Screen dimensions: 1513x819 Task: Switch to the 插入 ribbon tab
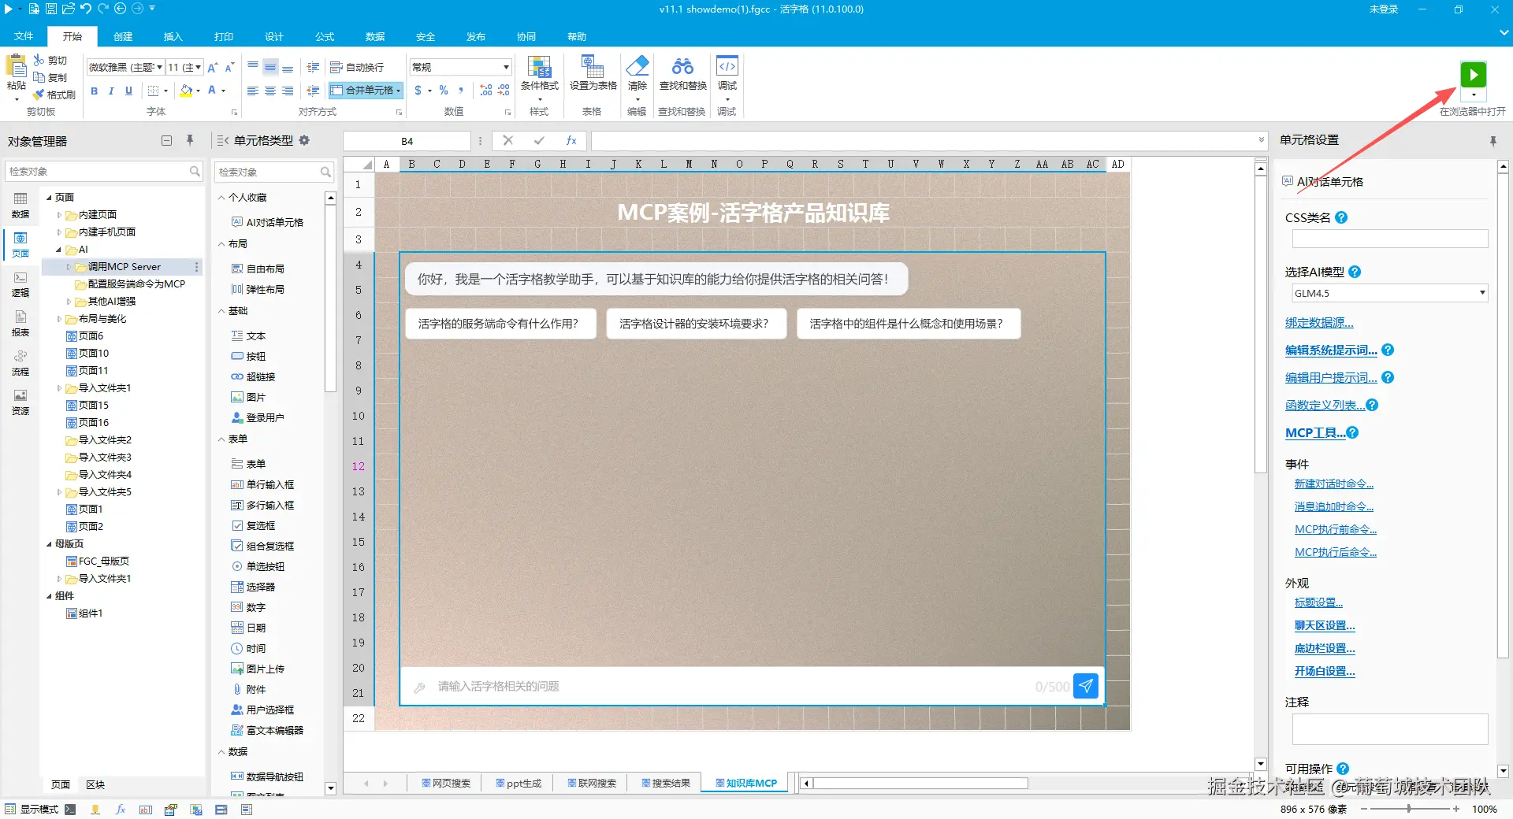click(173, 36)
